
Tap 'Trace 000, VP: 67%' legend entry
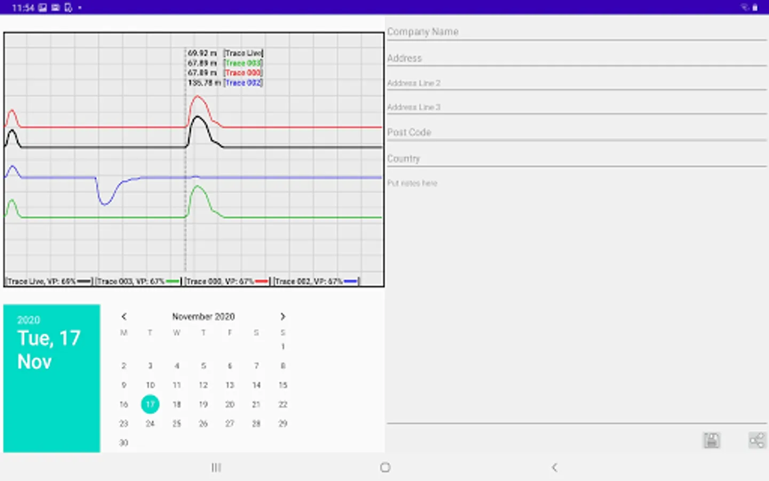click(227, 281)
